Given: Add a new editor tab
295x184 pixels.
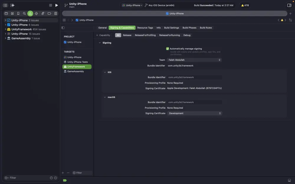Looking at the screenshot, I should pyautogui.click(x=290, y=14).
